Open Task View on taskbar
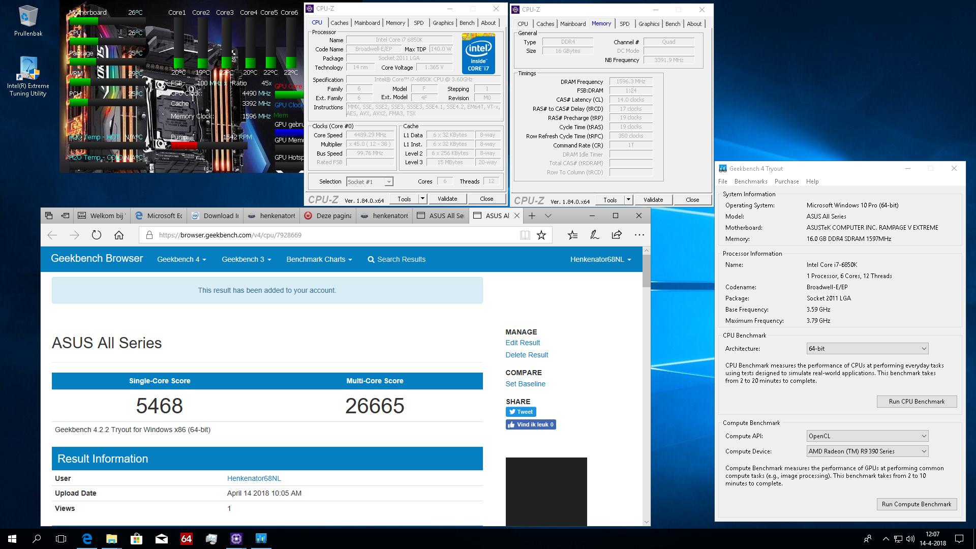 [61, 539]
